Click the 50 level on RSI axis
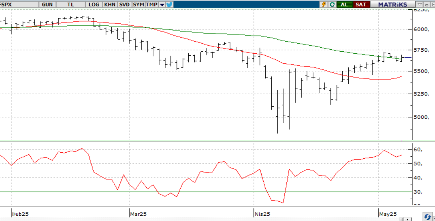This screenshot has height=221, width=435. pyautogui.click(x=418, y=164)
